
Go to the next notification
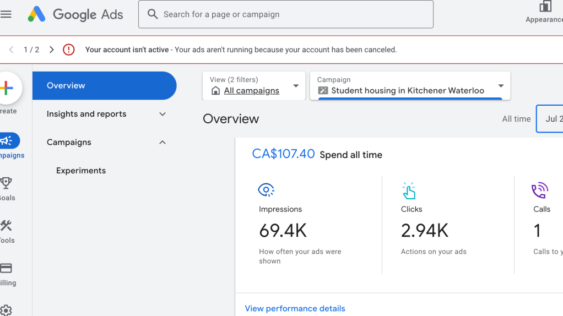pyautogui.click(x=52, y=50)
